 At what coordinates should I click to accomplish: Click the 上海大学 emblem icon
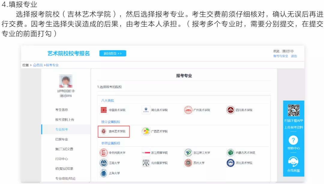coord(103,173)
